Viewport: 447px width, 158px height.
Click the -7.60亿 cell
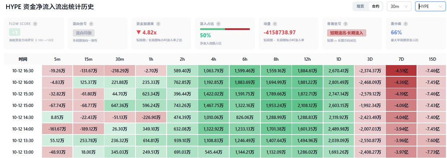point(431,140)
